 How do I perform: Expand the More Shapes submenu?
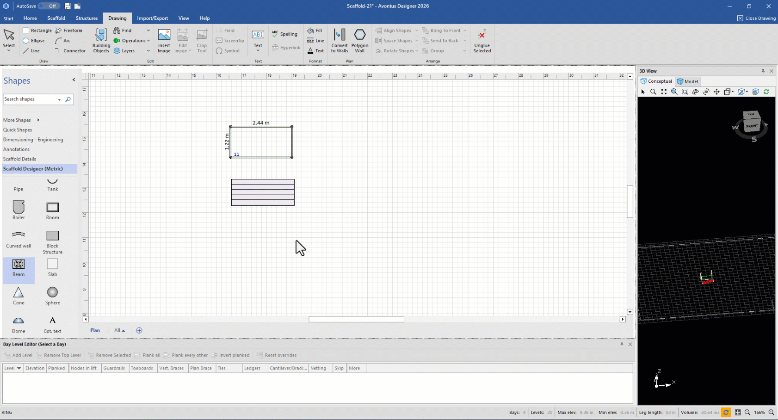point(21,120)
